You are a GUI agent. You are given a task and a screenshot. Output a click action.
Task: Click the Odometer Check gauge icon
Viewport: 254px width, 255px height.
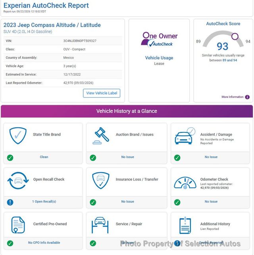[185, 183]
